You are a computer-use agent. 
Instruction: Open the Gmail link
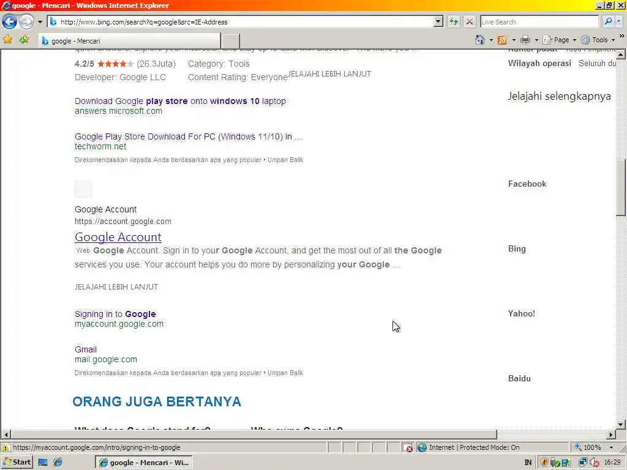[86, 349]
